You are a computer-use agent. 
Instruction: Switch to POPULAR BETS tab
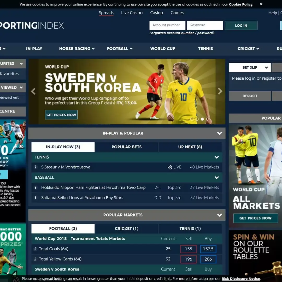(x=126, y=147)
